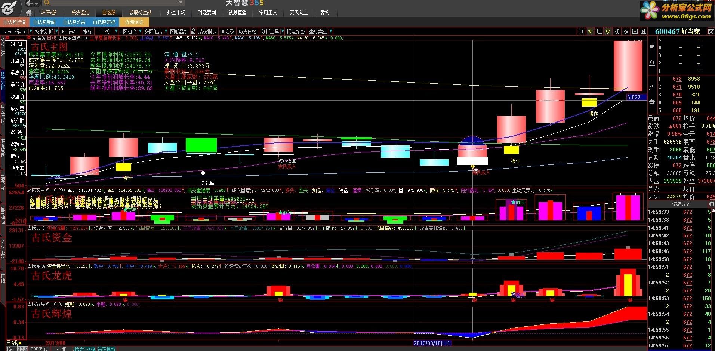The image size is (715, 351).
Task: Toggle the 标 mark tool
Action: [x=591, y=31]
